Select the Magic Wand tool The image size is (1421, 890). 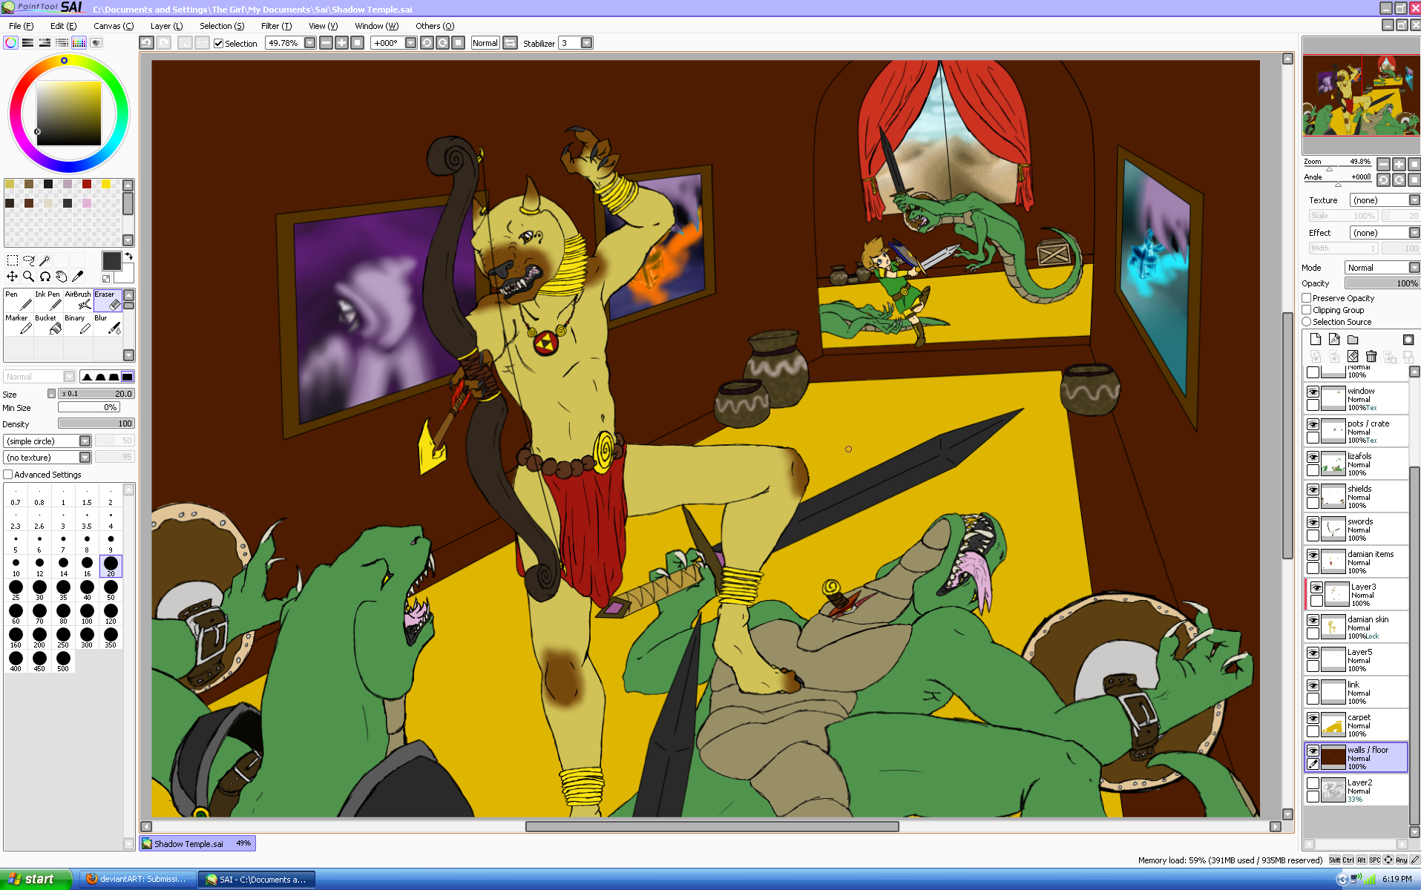tap(45, 260)
